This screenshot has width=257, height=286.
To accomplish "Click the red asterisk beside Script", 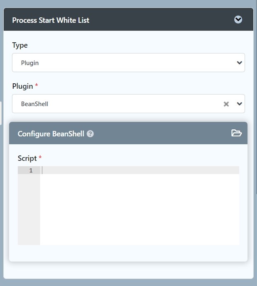I will click(x=40, y=158).
